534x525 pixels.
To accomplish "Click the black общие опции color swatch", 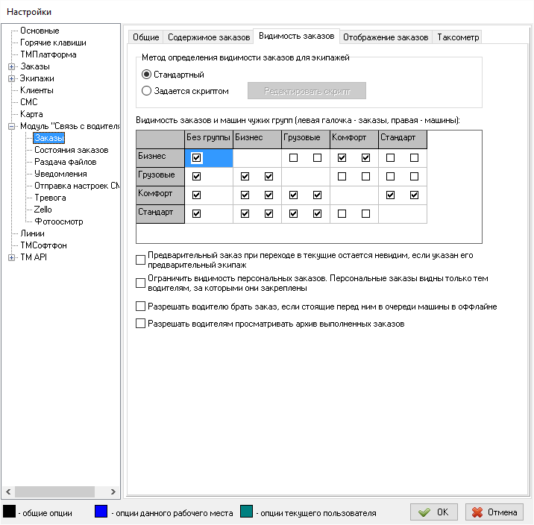I will [10, 512].
